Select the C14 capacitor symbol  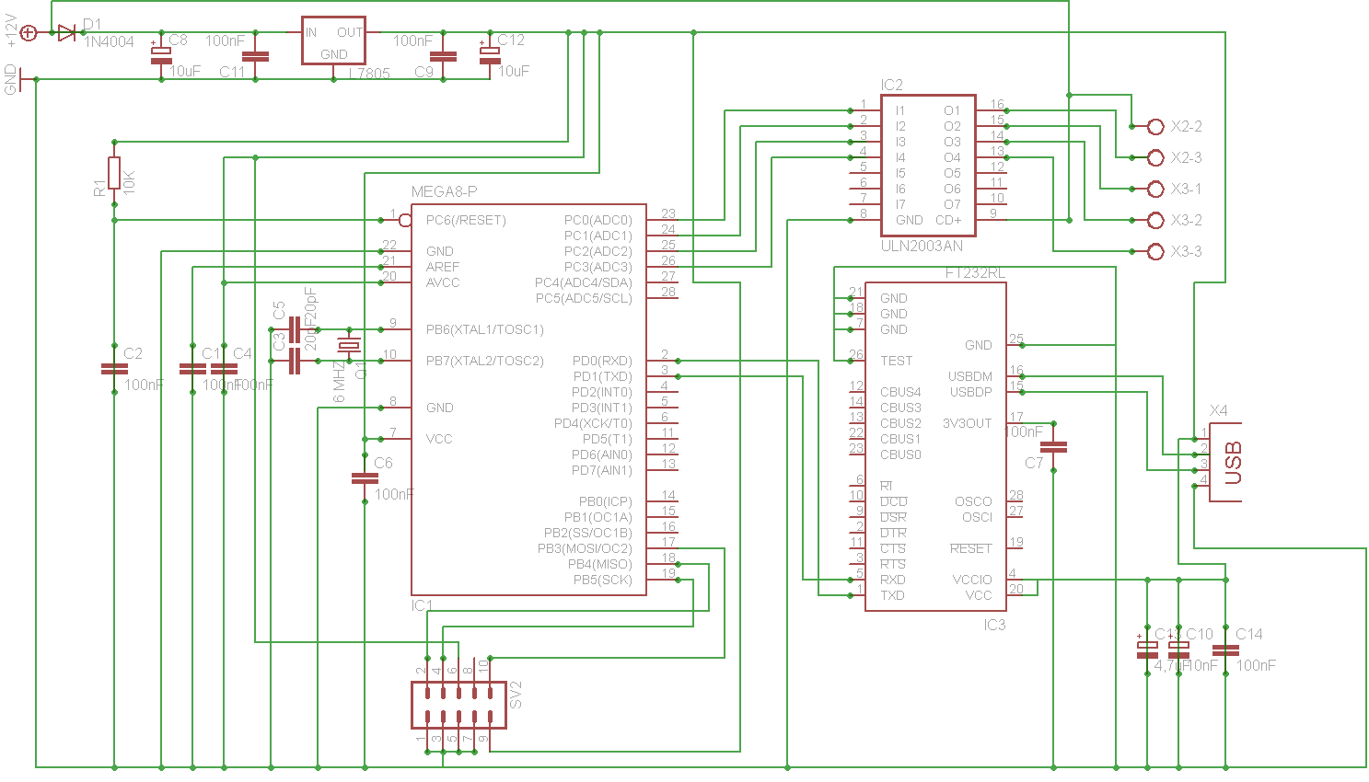(1225, 650)
